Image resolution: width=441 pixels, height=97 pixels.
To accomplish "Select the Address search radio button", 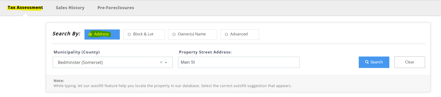I will click(x=102, y=34).
